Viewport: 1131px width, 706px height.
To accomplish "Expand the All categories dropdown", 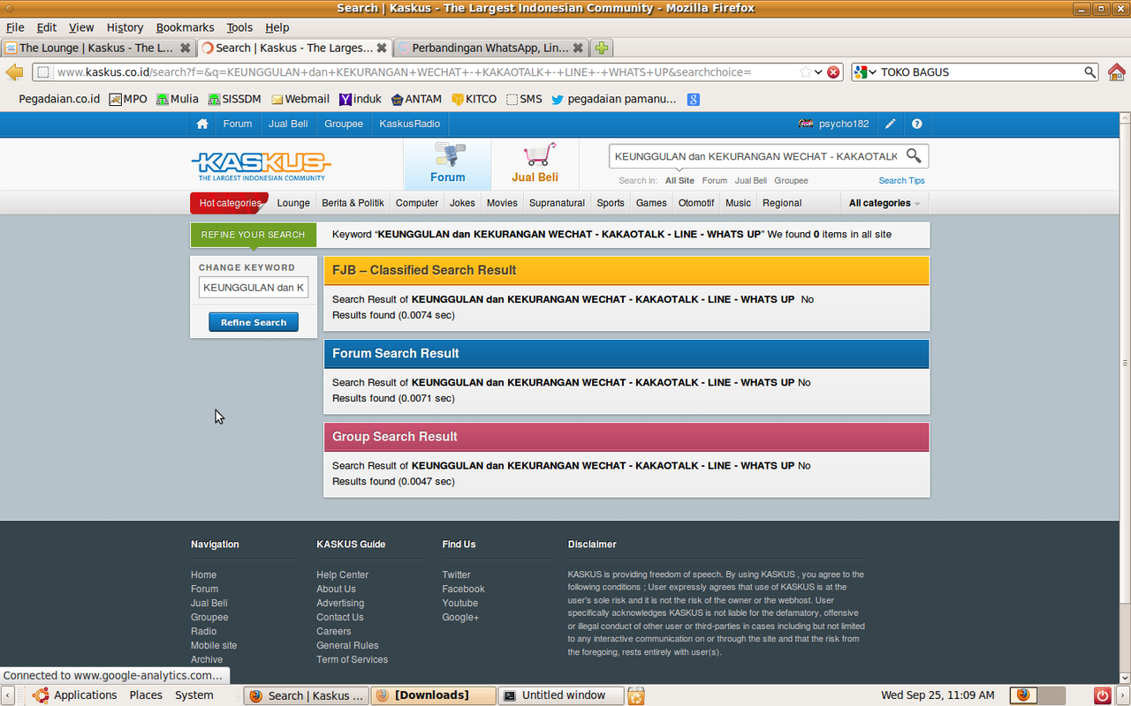I will coord(884,203).
